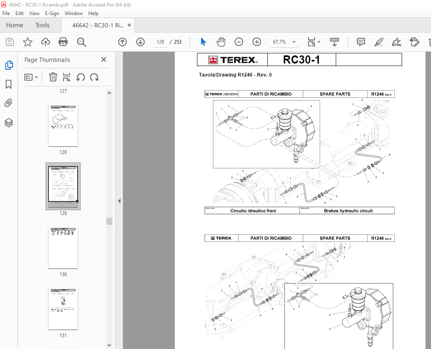
Task: Select page 129 thumbnail
Action: click(63, 186)
